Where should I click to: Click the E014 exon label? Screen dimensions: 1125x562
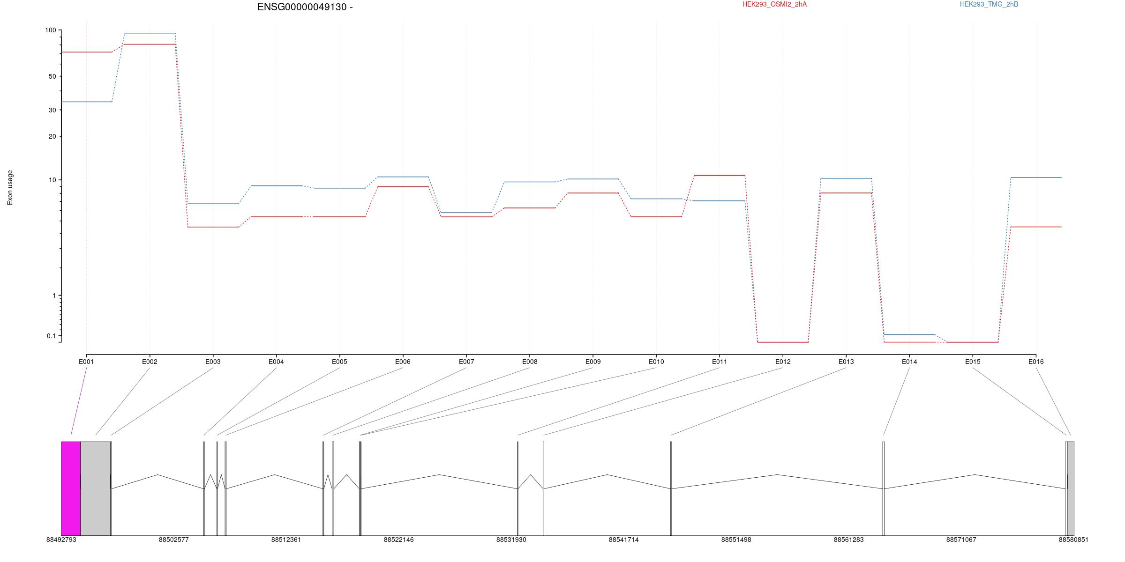[909, 362]
